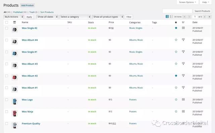Focus the product search input field
215x133 pixels.
tap(177, 11)
